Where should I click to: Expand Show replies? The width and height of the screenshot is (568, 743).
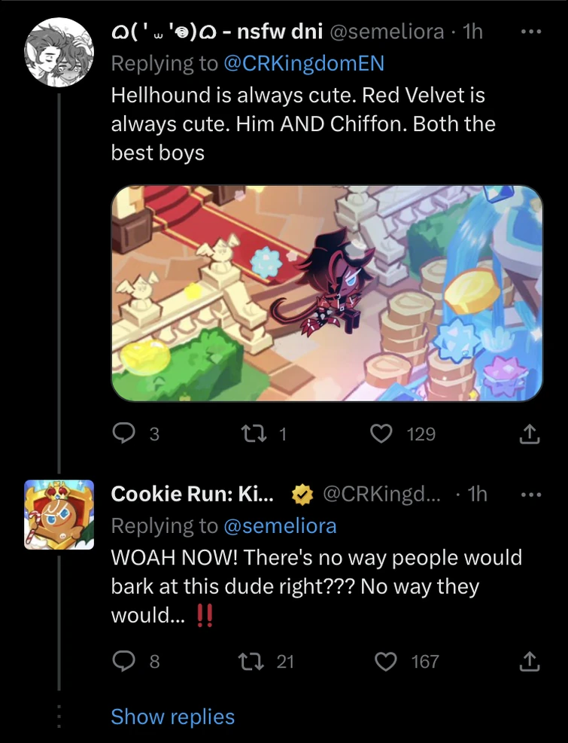pos(172,717)
